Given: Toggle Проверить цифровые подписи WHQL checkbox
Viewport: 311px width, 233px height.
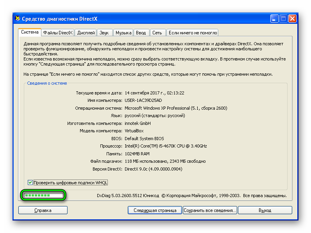Looking at the screenshot, I should pyautogui.click(x=30, y=183).
